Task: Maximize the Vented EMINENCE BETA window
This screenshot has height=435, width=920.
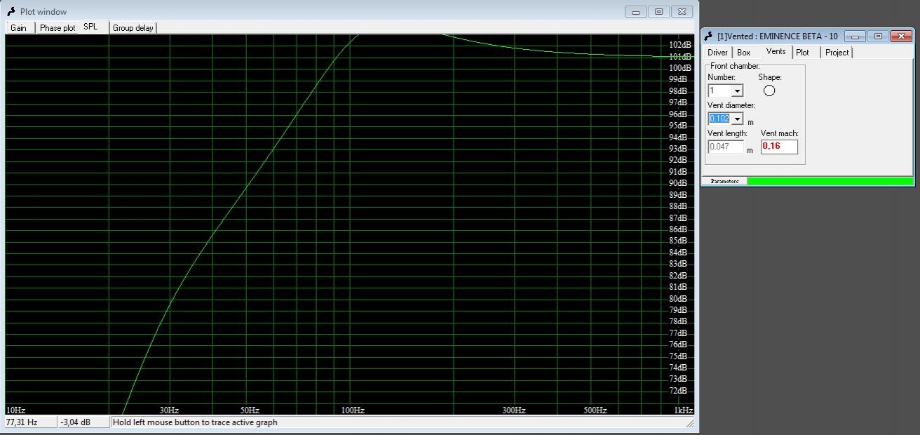Action: [x=877, y=36]
